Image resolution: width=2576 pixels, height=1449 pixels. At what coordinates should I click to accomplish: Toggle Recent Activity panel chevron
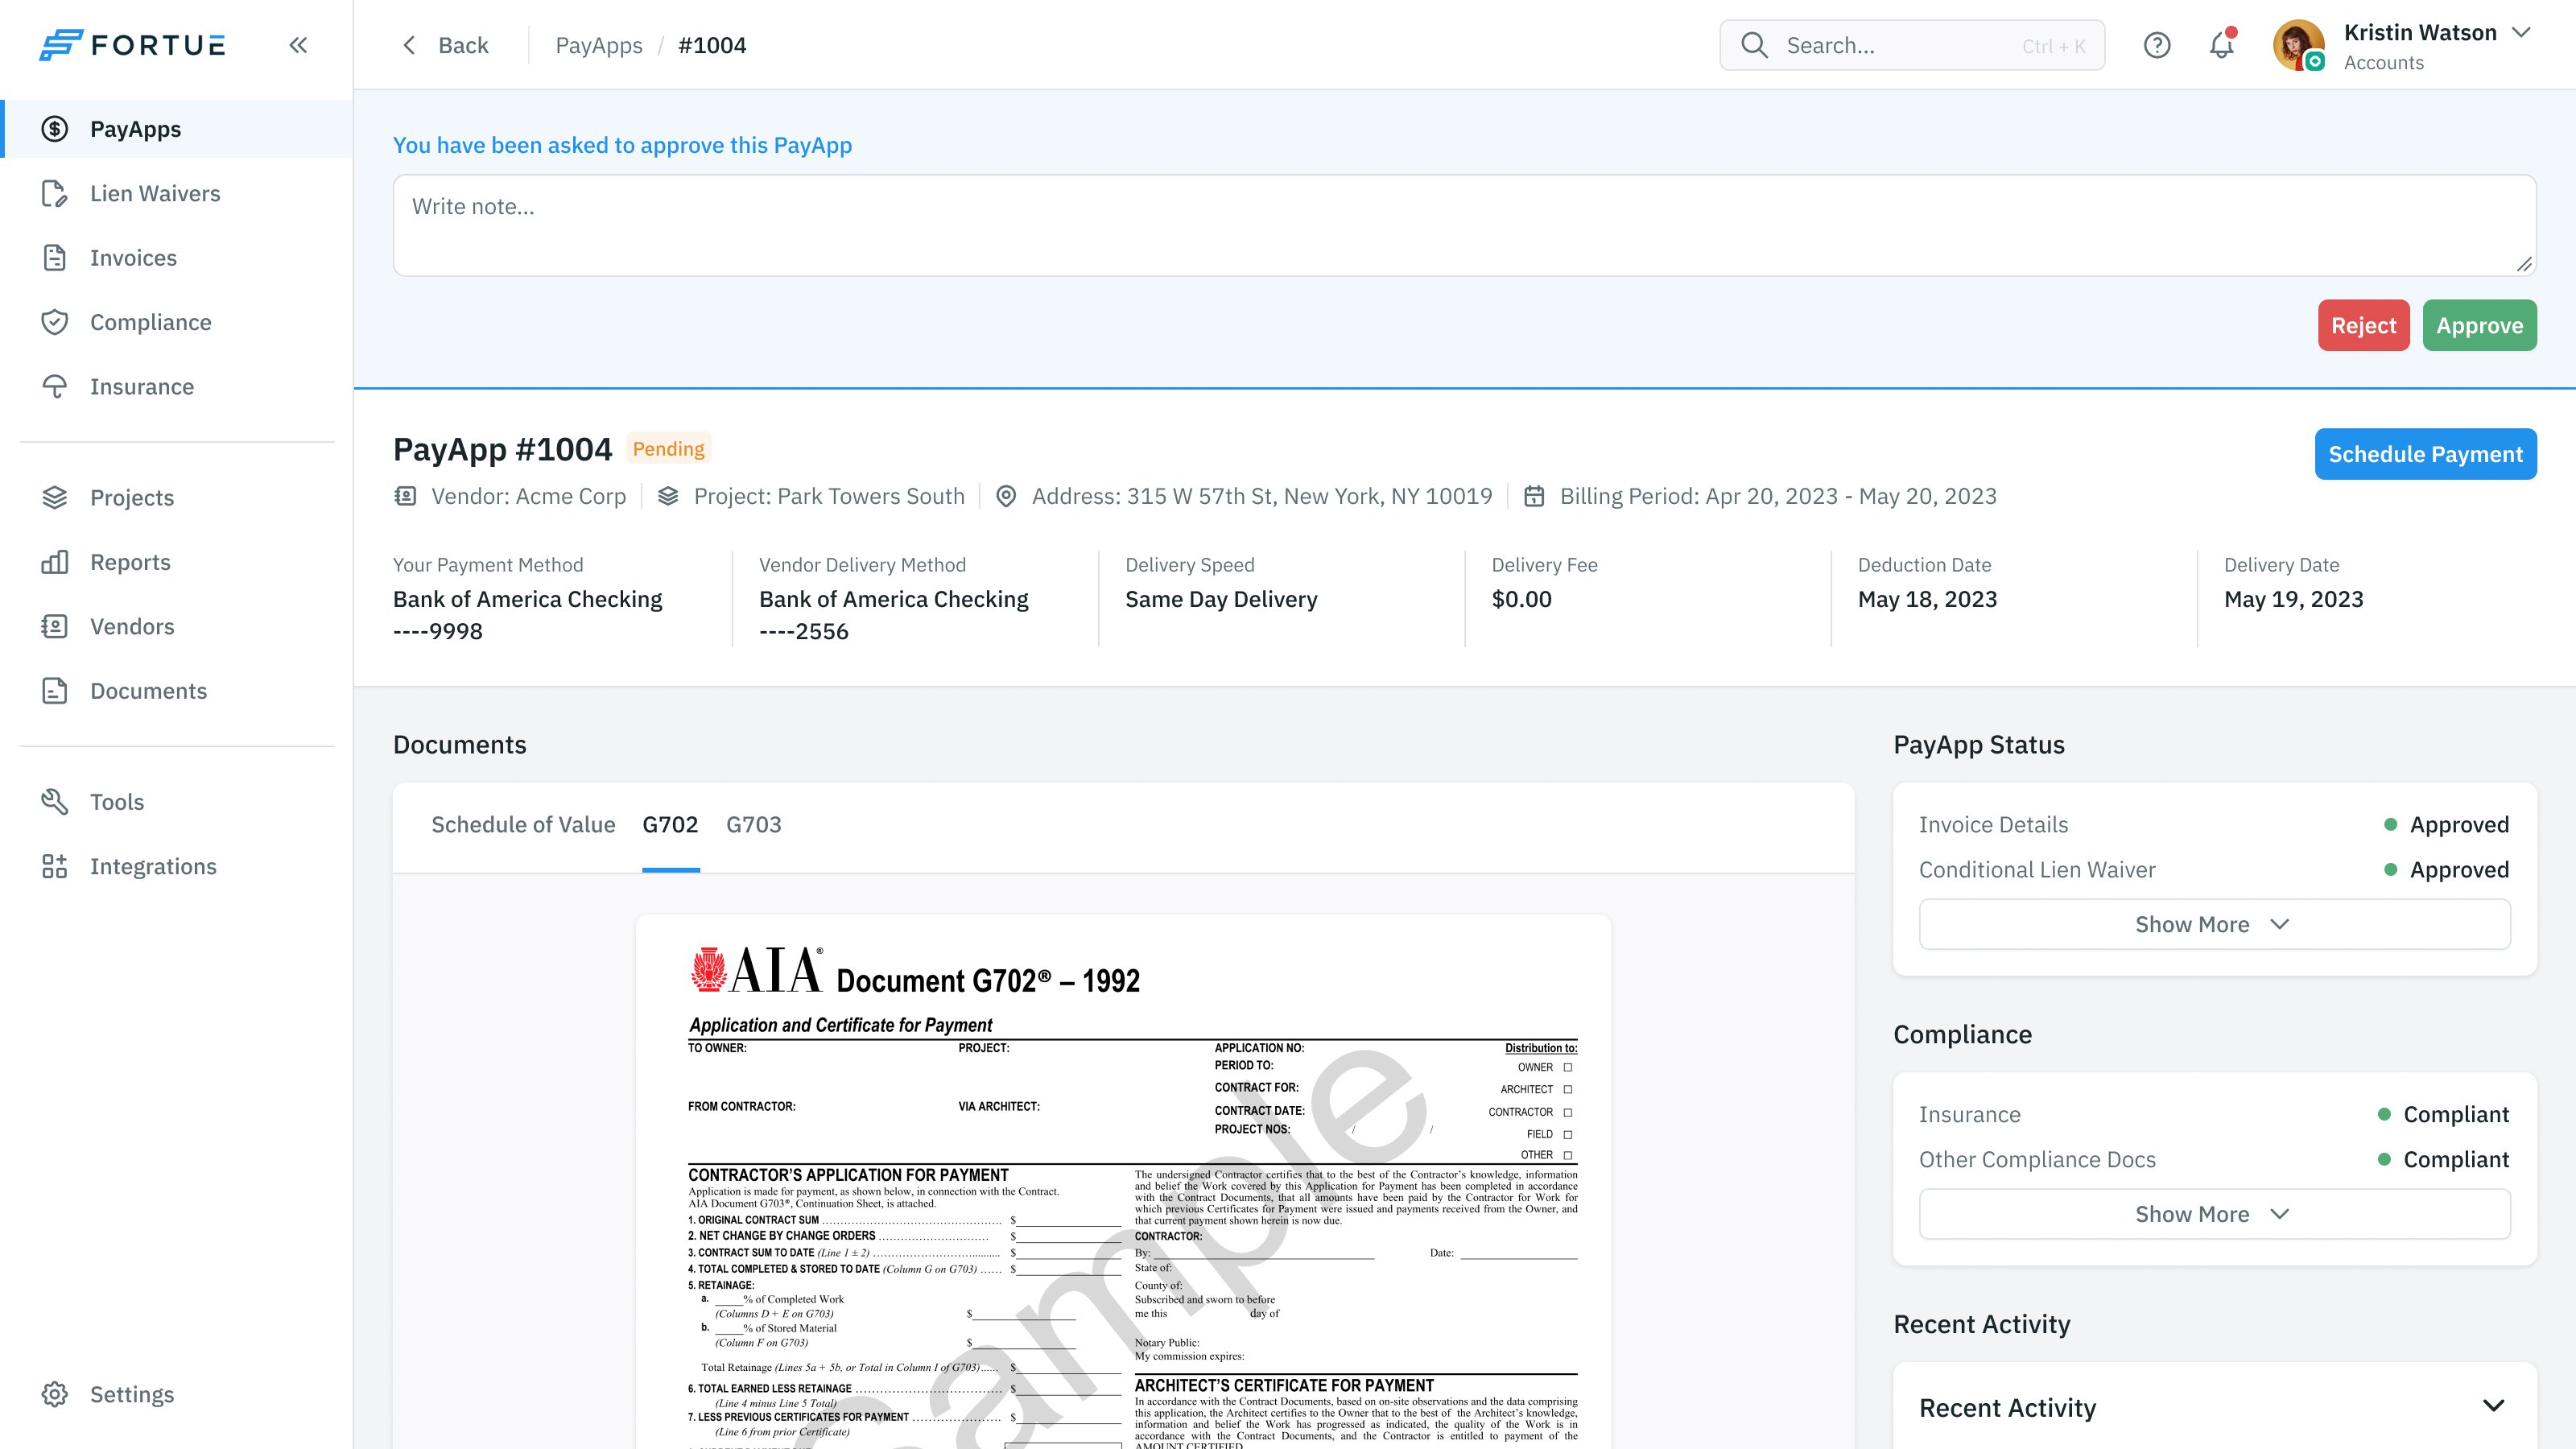(2494, 1406)
